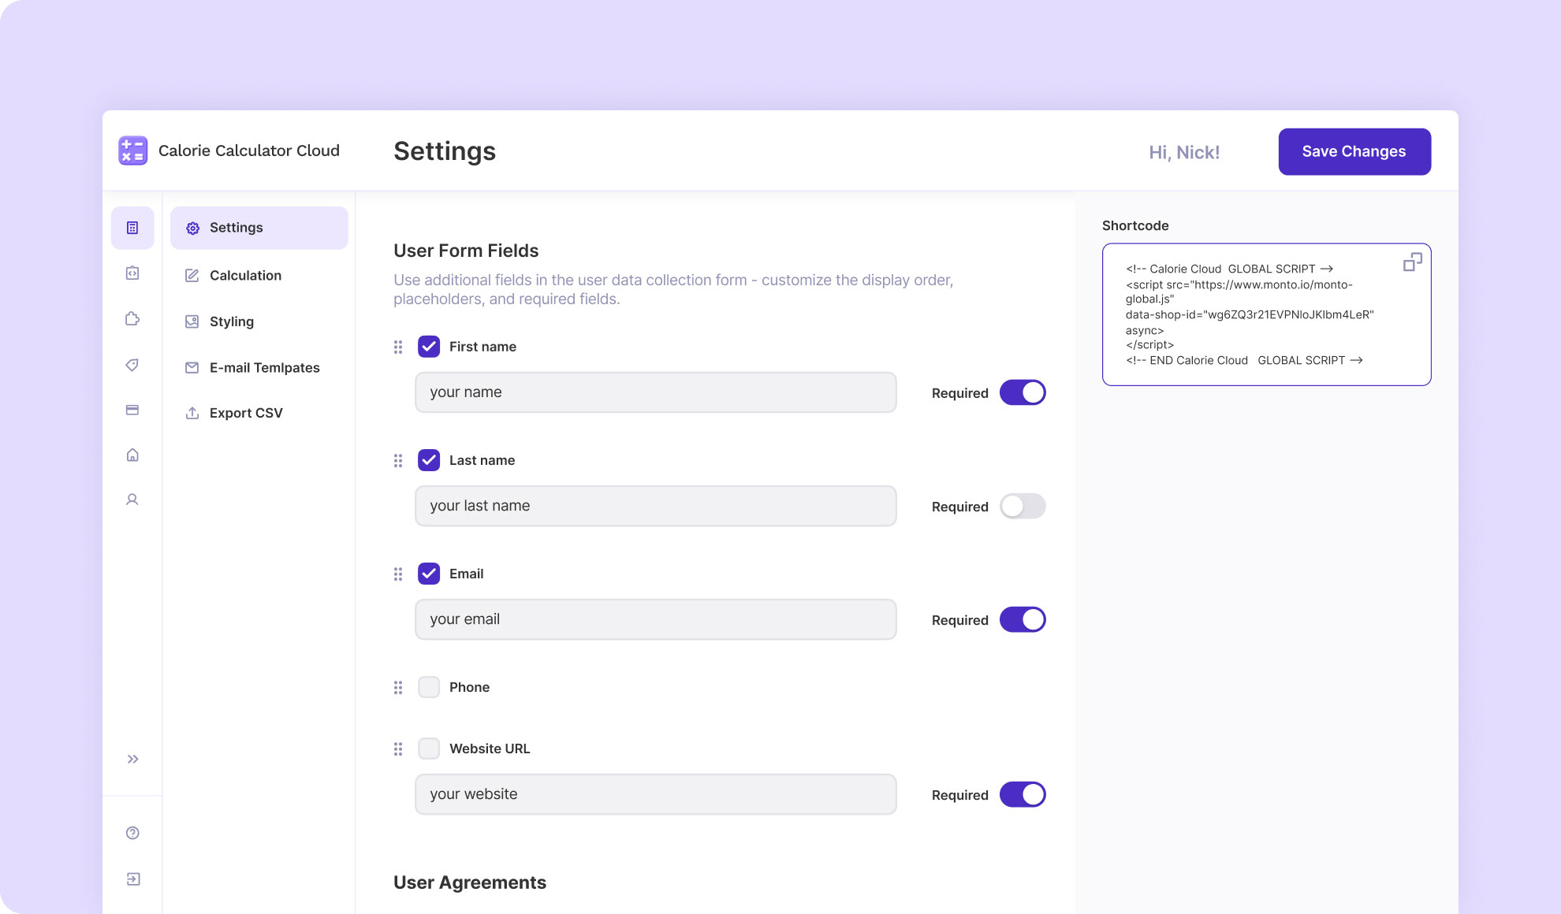The width and height of the screenshot is (1561, 914).
Task: Enable the Phone field checkbox
Action: pyautogui.click(x=429, y=686)
